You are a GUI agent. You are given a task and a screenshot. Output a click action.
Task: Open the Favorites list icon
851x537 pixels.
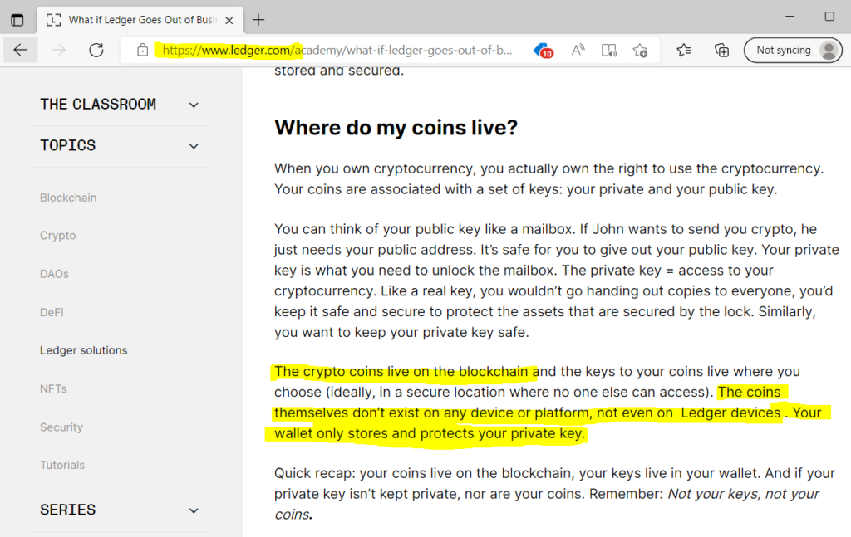(684, 51)
